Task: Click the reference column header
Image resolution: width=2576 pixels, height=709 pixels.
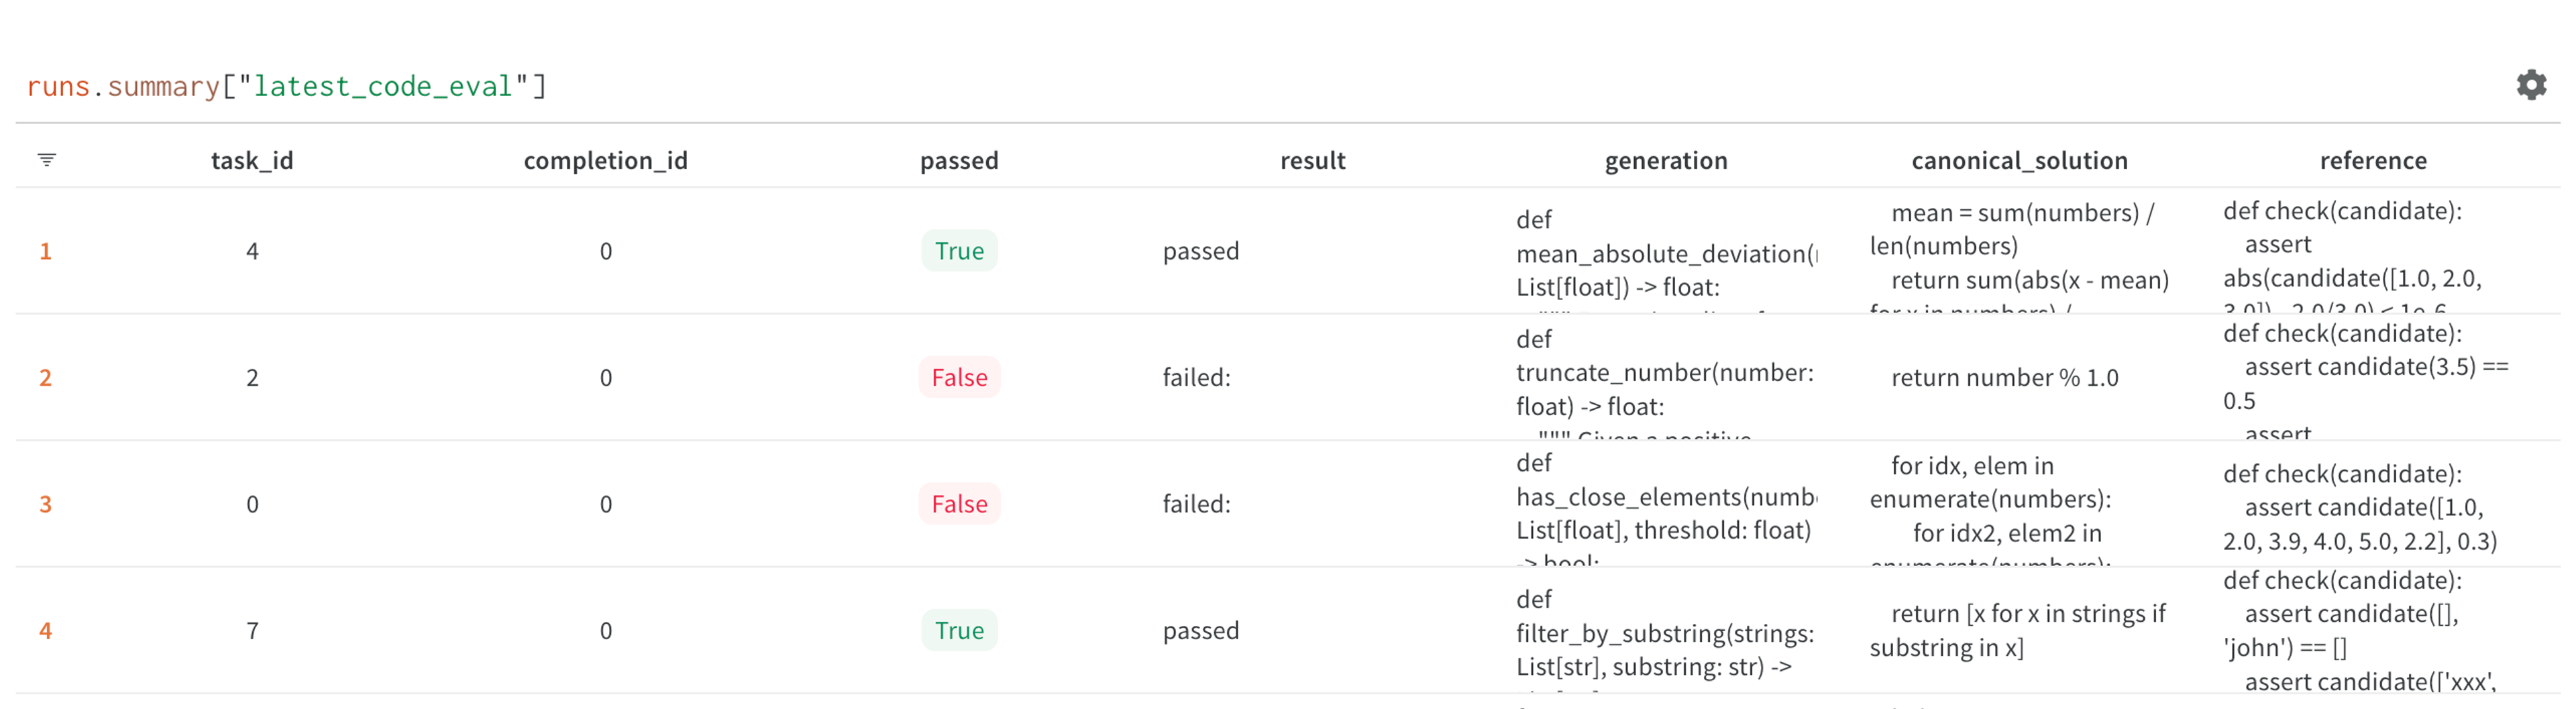Action: click(x=2373, y=160)
